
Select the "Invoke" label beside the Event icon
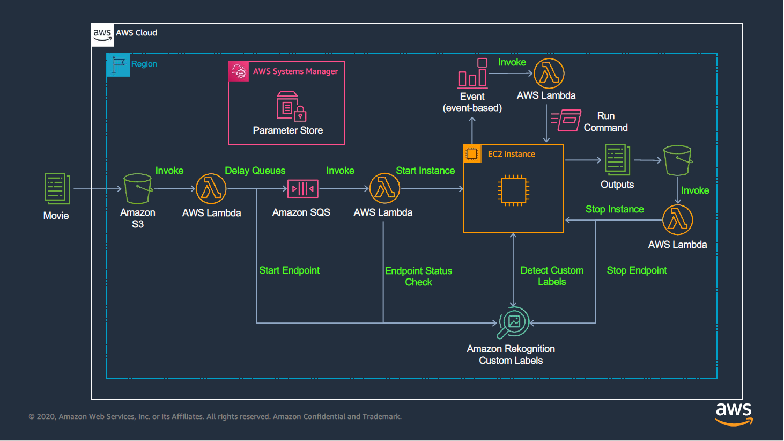[x=512, y=62]
